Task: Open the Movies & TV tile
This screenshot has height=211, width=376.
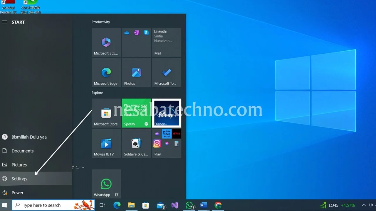Action: point(106,143)
